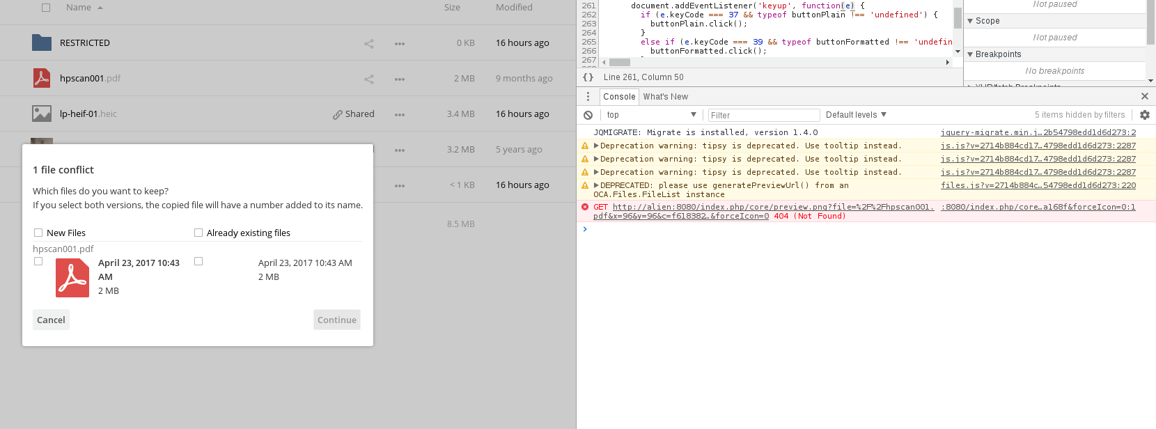Check the new hpscan001.pdf version checkbox
Viewport: 1156px width, 429px height.
(38, 261)
